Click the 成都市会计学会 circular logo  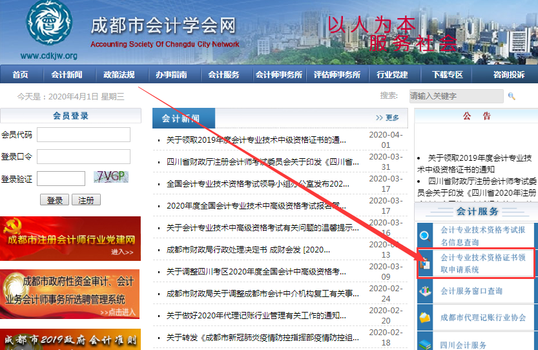(x=50, y=25)
